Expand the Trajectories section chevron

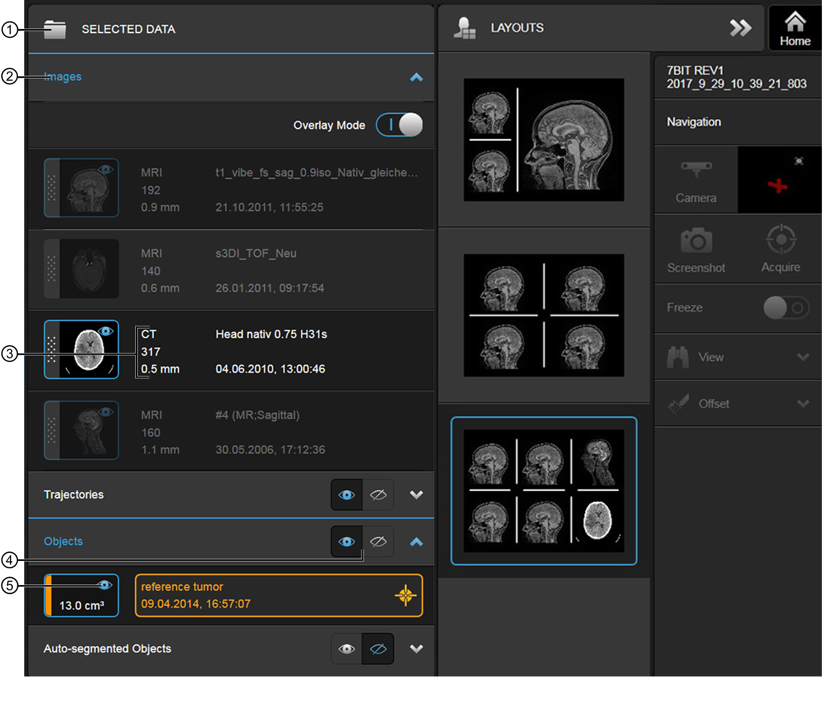tap(416, 495)
